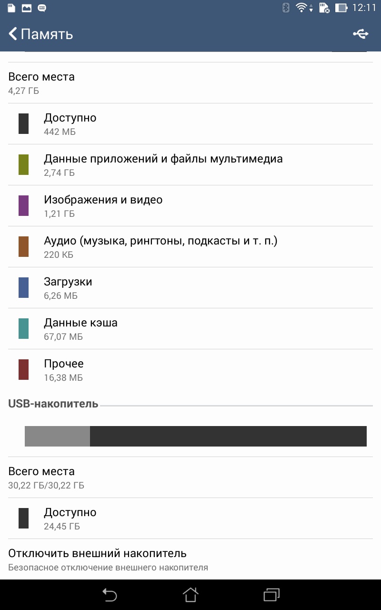
Task: Tap the USB storage usage bar
Action: coord(195,436)
